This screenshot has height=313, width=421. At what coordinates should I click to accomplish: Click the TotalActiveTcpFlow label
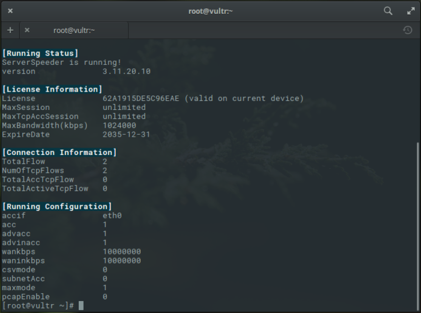pos(45,189)
